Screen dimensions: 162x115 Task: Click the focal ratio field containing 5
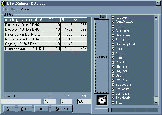67,102
